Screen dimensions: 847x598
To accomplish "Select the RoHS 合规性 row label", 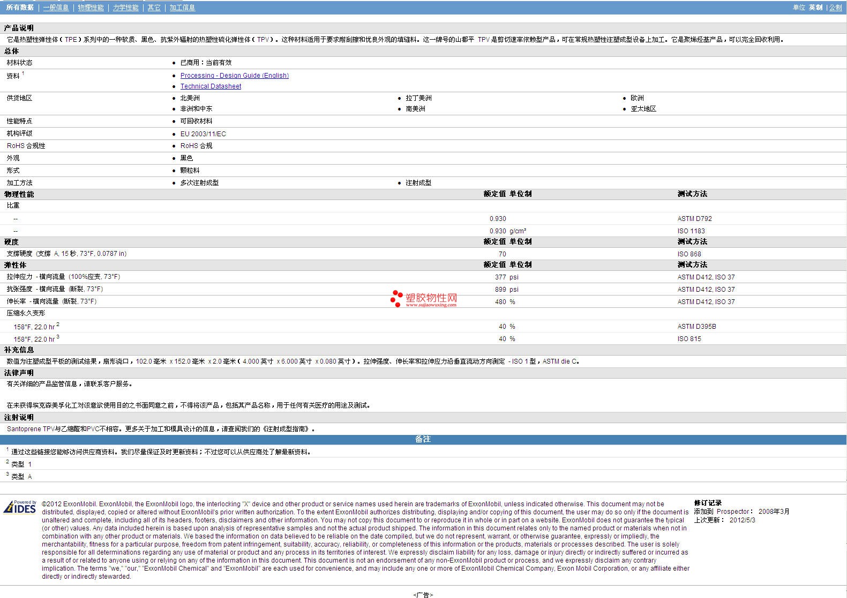I will (x=26, y=146).
